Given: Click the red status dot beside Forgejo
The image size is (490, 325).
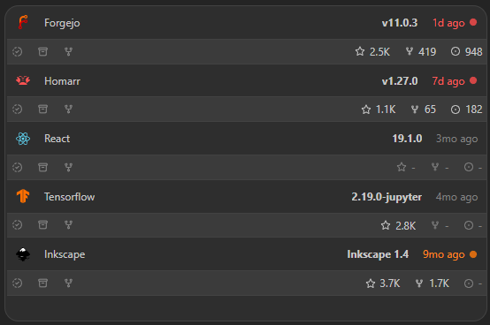Looking at the screenshot, I should point(473,22).
